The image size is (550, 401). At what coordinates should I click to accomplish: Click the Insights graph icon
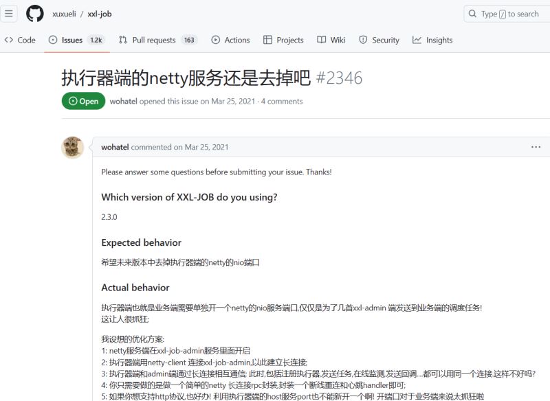coord(417,40)
